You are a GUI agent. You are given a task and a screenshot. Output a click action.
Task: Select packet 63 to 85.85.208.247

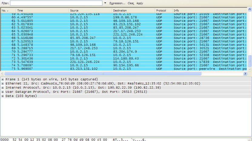click(124, 28)
